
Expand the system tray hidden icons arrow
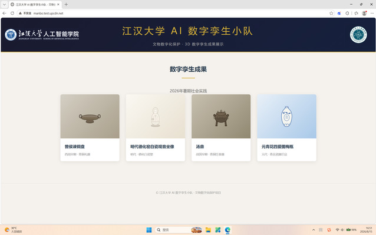tap(314, 230)
